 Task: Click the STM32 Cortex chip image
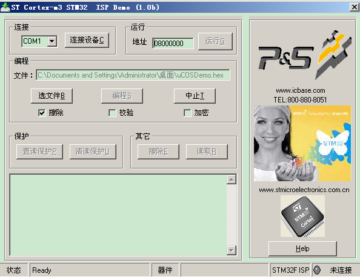[302, 216]
